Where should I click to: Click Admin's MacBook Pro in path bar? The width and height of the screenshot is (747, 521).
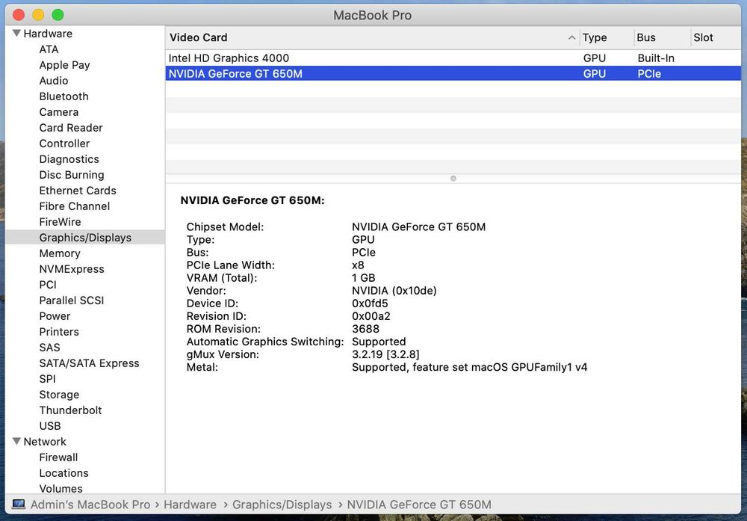pyautogui.click(x=90, y=505)
